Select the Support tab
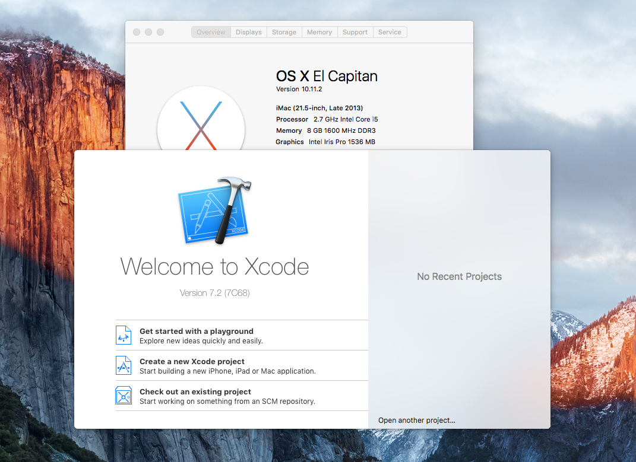 pos(355,32)
